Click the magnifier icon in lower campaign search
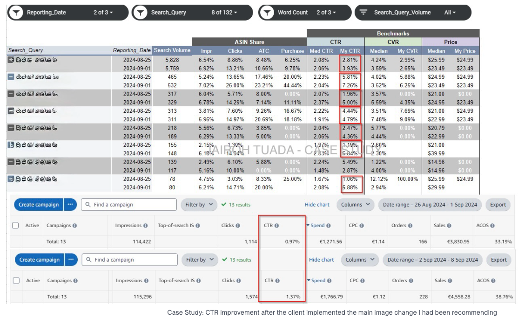The width and height of the screenshot is (525, 318). click(89, 259)
